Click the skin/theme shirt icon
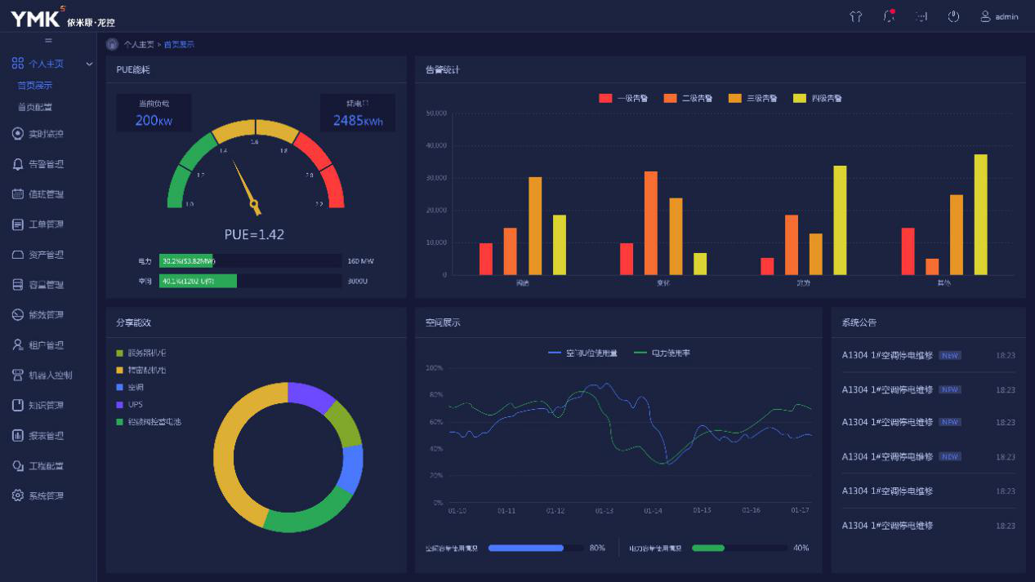Screen dimensions: 1035x582 point(856,16)
